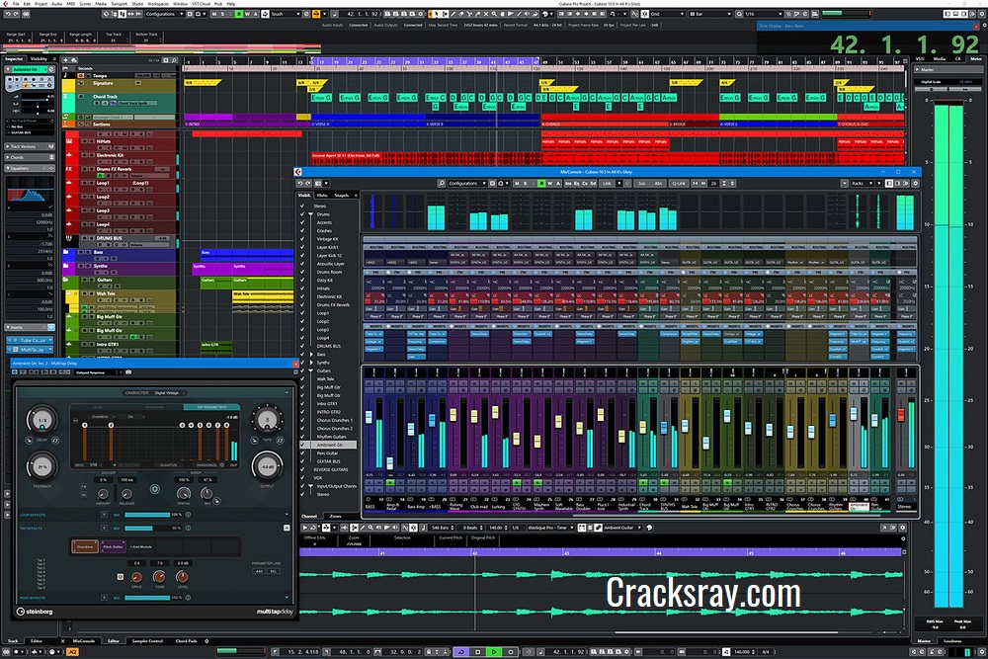Click the orange AQ button in bottom bar
Viewport: 988px width, 659px height.
coord(72,652)
